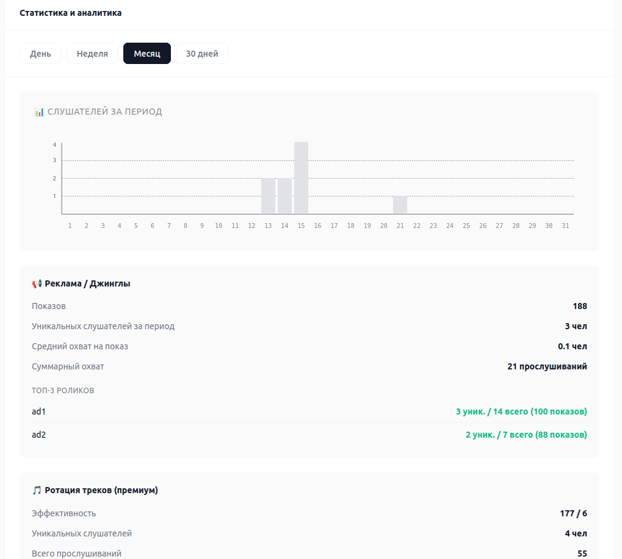The height and width of the screenshot is (559, 622).
Task: Click ad2 green stats showing 88 показов
Action: 526,435
